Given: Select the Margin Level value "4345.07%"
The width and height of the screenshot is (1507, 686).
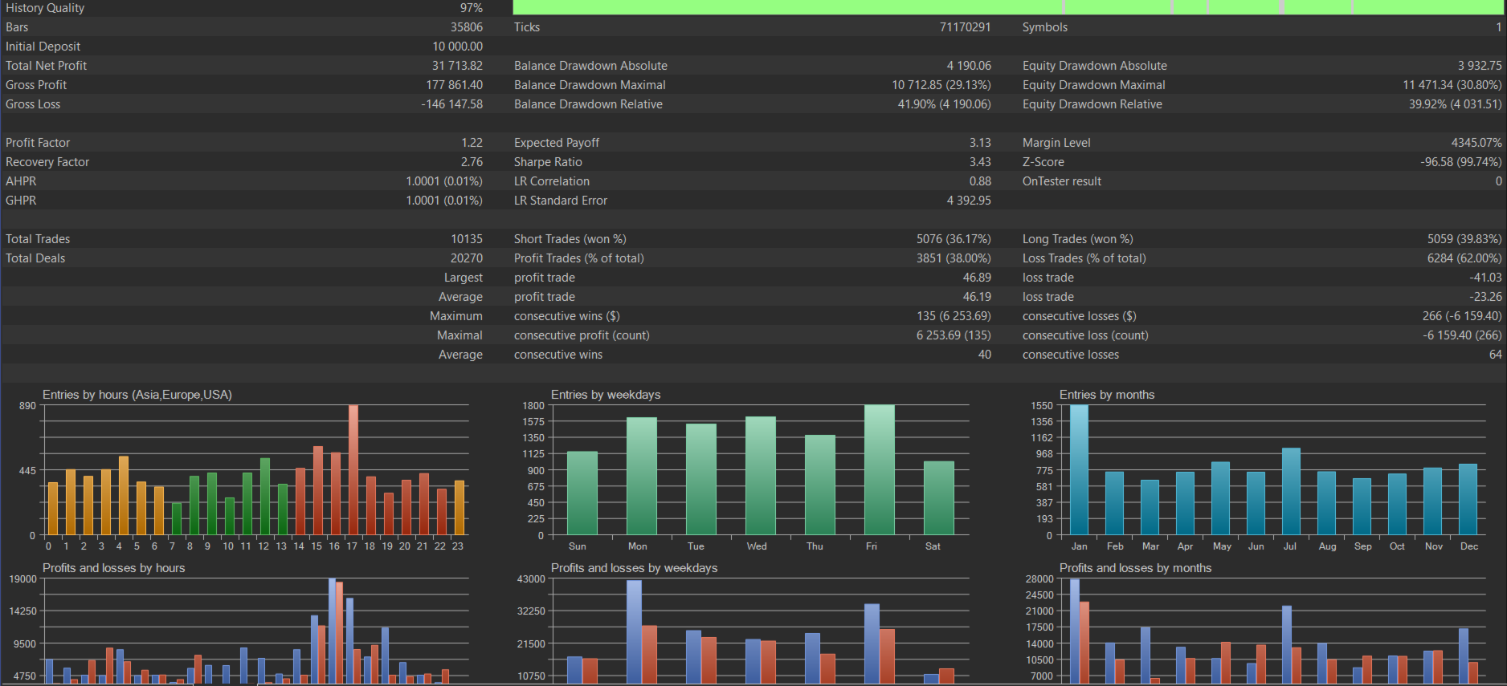Looking at the screenshot, I should tap(1476, 143).
